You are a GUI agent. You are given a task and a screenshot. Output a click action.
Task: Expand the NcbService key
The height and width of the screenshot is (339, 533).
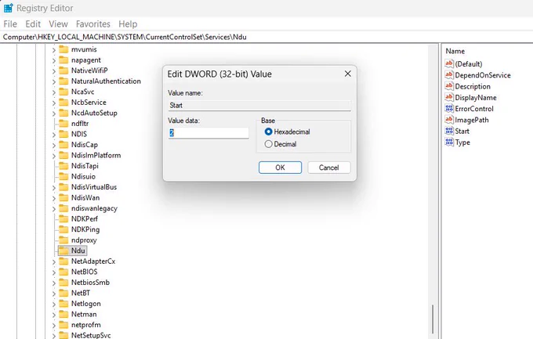pos(54,103)
